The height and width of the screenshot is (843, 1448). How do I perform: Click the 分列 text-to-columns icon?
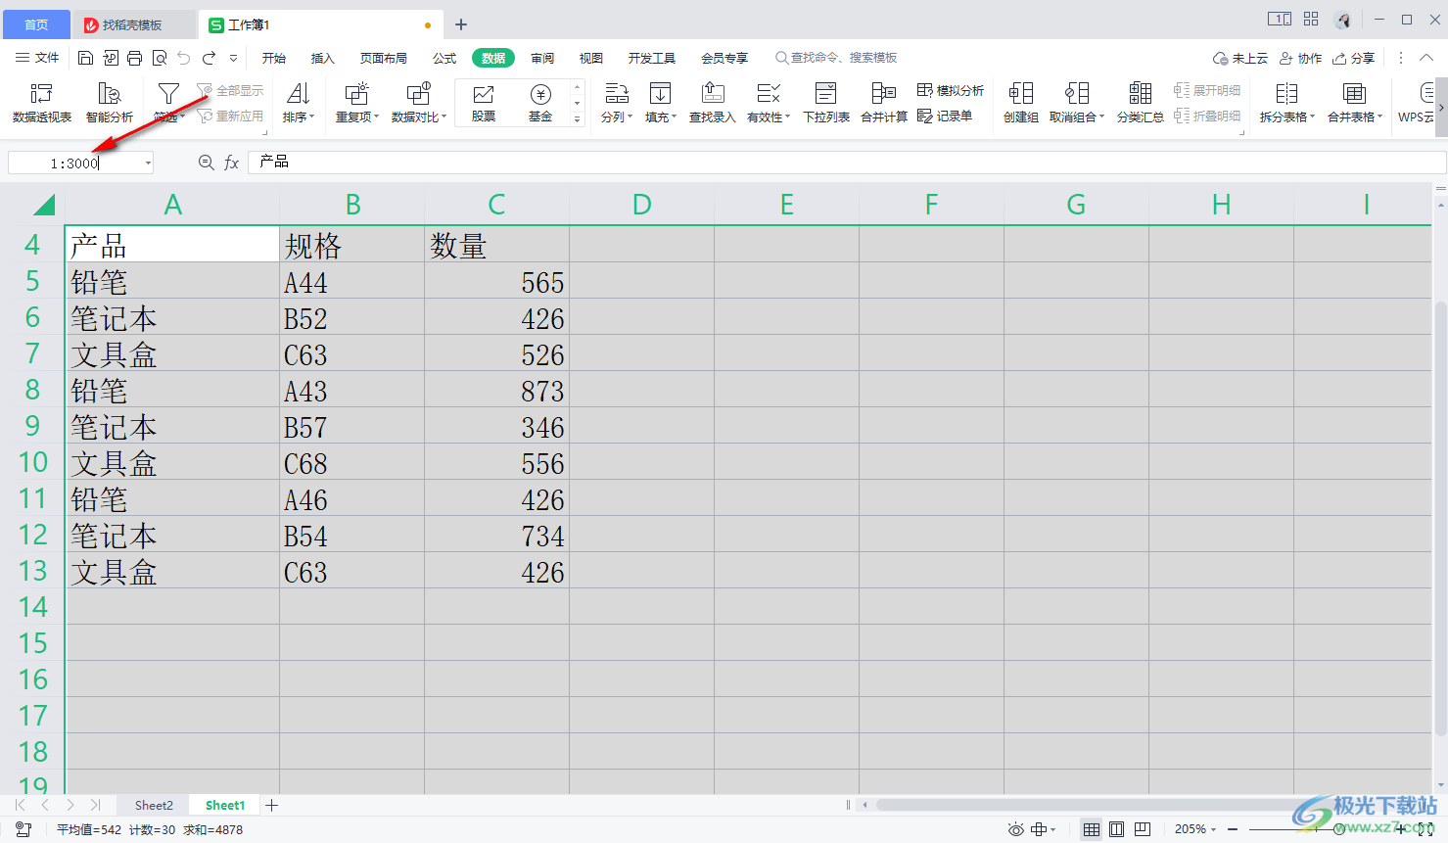(x=616, y=94)
